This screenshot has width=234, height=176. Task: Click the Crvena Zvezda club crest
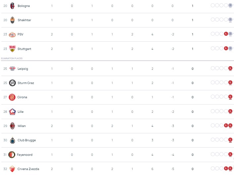pyautogui.click(x=12, y=169)
